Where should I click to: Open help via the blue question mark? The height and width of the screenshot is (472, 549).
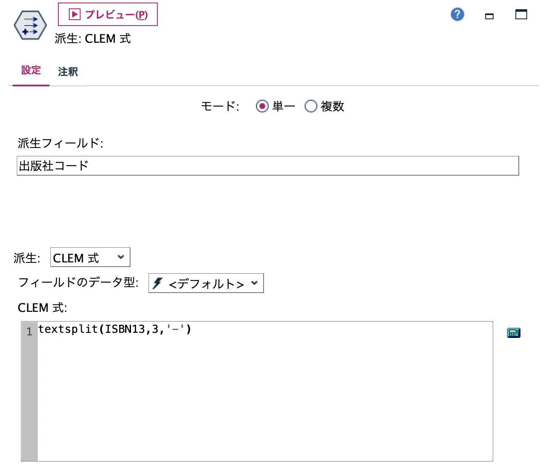(457, 14)
